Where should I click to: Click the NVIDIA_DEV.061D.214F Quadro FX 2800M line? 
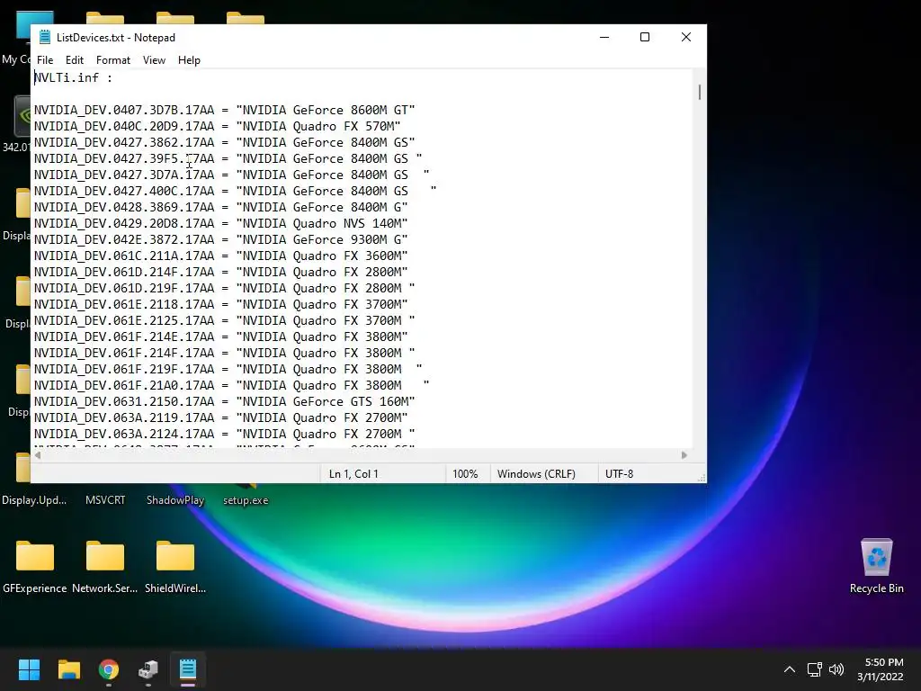coord(221,272)
